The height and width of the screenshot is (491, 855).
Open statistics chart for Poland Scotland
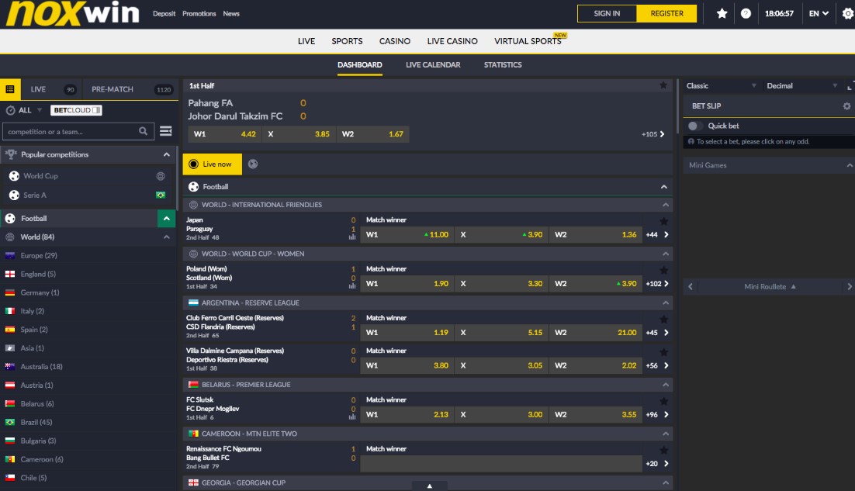pyautogui.click(x=352, y=286)
